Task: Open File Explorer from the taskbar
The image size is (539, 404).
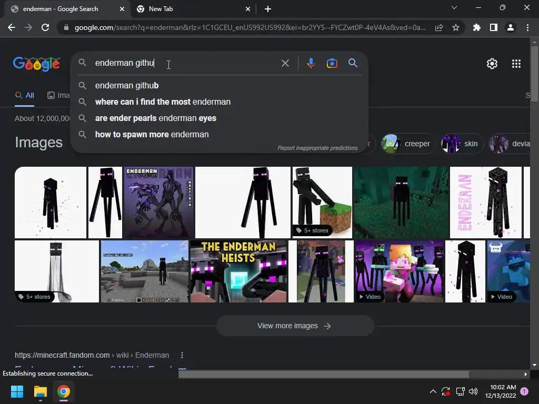Action: tap(40, 391)
